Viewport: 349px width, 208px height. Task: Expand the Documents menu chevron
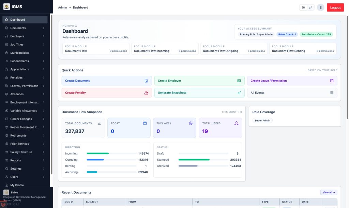(x=44, y=28)
